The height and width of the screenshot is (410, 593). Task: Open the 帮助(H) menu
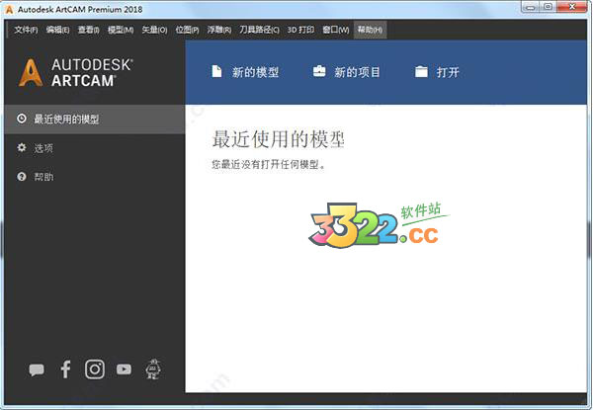point(370,30)
